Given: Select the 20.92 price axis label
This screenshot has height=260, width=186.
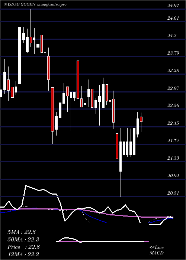Looking at the screenshot, I should [173, 176].
